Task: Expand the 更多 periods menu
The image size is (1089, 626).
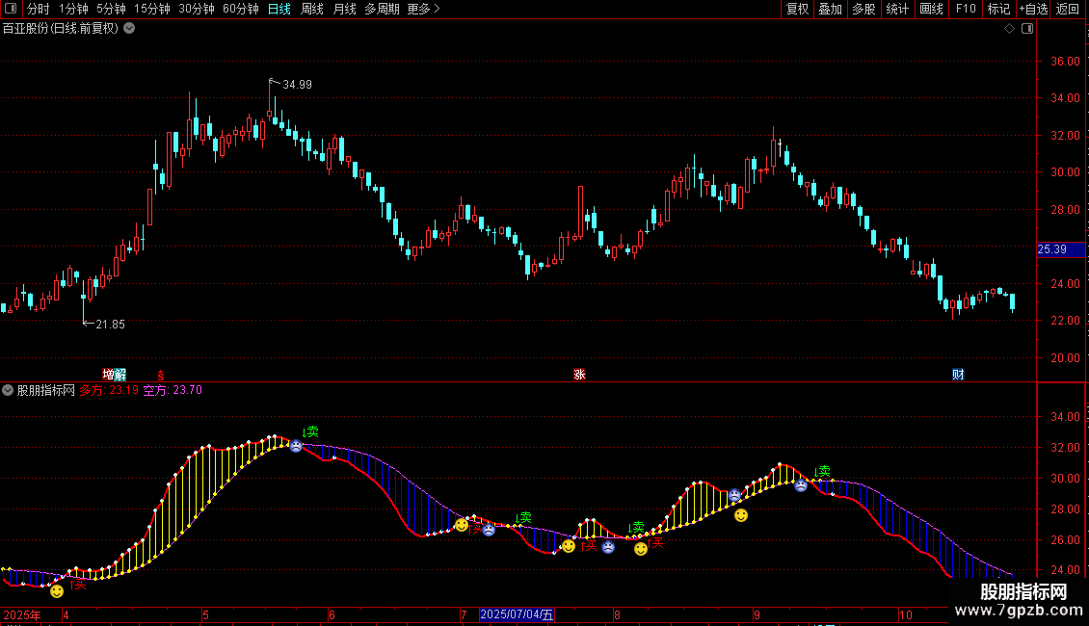Action: [423, 9]
